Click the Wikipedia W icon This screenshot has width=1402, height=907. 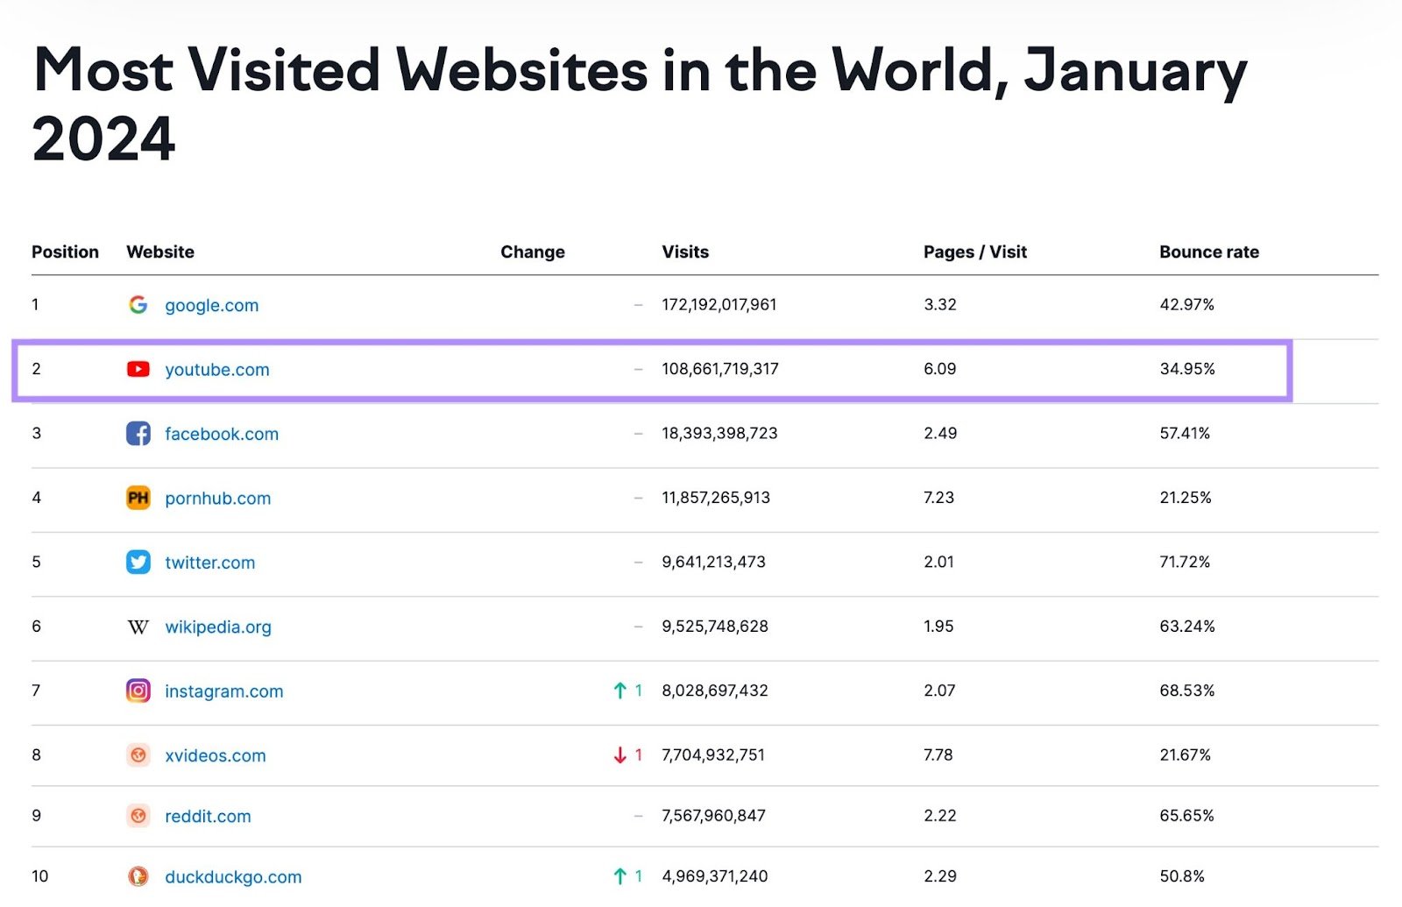138,626
